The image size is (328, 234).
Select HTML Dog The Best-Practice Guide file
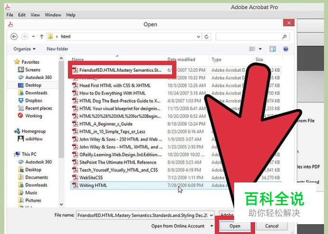point(119,101)
